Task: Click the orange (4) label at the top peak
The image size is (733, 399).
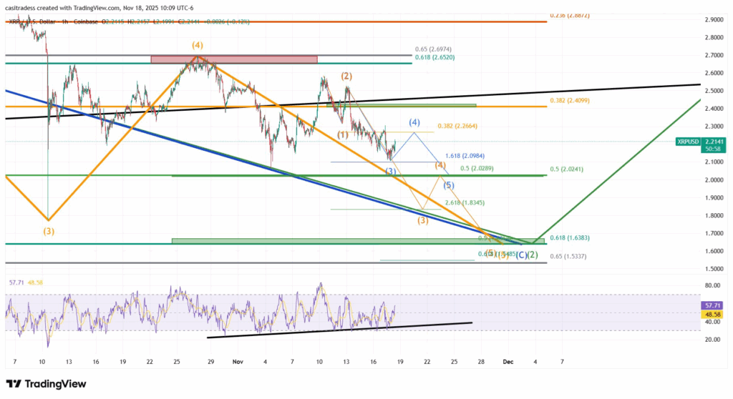Action: pyautogui.click(x=198, y=45)
